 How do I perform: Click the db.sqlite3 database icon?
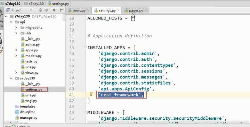(17, 112)
